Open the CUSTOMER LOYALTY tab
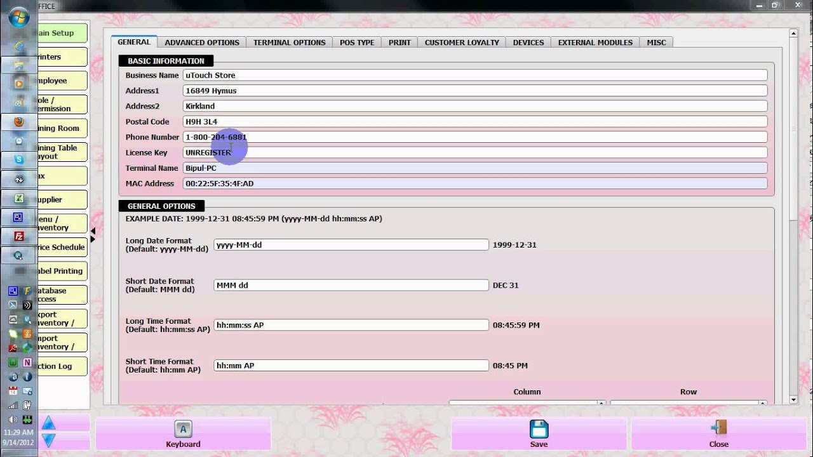The image size is (813, 457). (462, 43)
